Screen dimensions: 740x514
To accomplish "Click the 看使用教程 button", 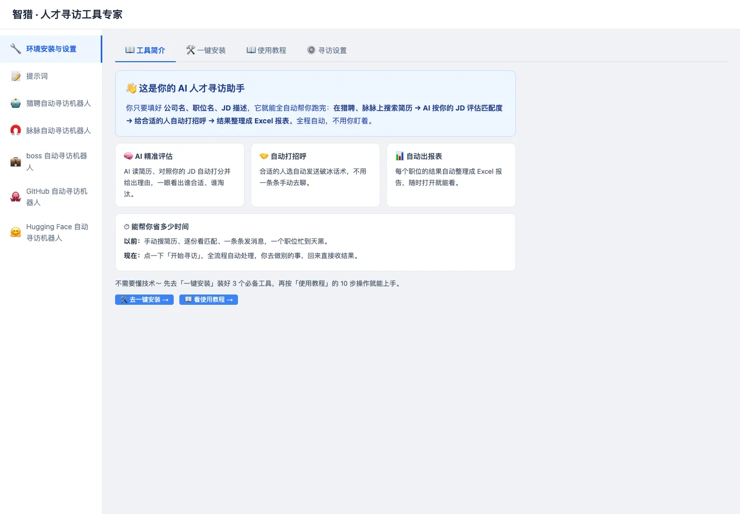I will (x=209, y=300).
